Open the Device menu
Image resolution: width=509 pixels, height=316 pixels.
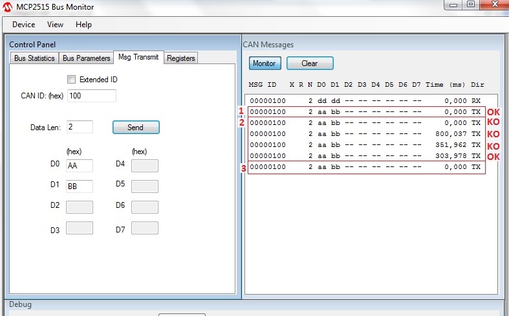click(24, 25)
